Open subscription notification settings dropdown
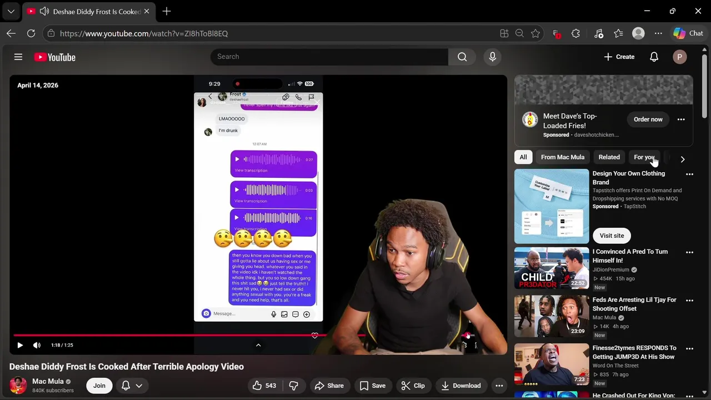This screenshot has height=400, width=711. pyautogui.click(x=132, y=386)
